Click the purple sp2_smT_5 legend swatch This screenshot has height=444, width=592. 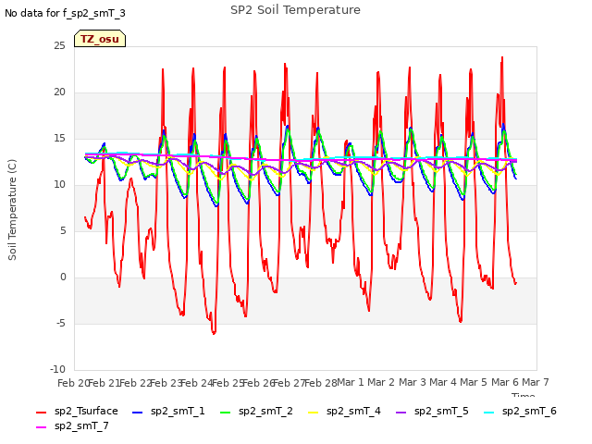click(x=401, y=413)
